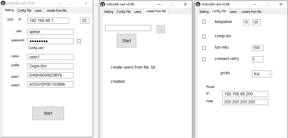Open the proto dropdown showing tcp
The height and width of the screenshot is (138, 288).
coord(262,74)
